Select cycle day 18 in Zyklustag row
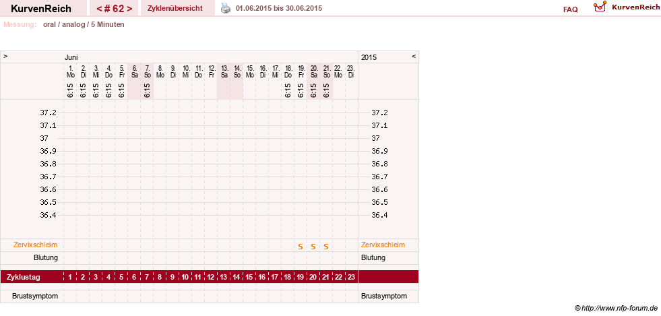661x316 pixels. pos(288,277)
